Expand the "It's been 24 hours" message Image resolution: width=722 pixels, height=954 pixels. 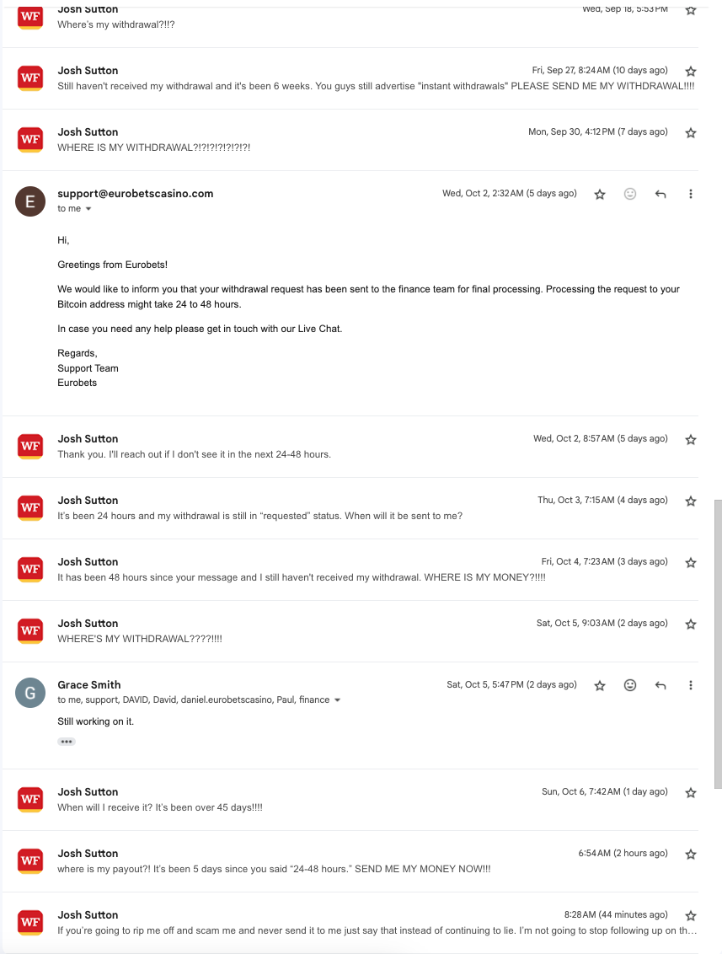[259, 516]
